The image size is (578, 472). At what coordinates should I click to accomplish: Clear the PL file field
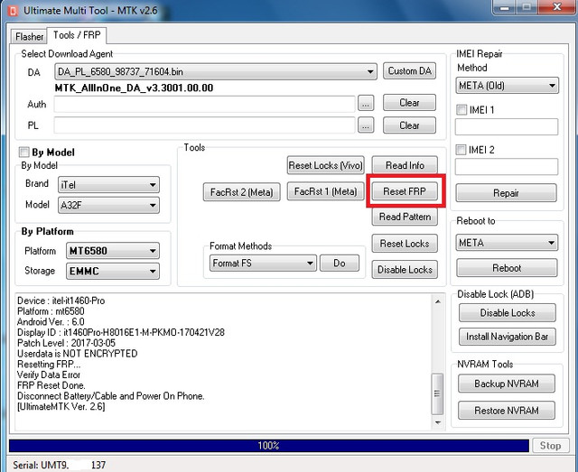click(409, 125)
